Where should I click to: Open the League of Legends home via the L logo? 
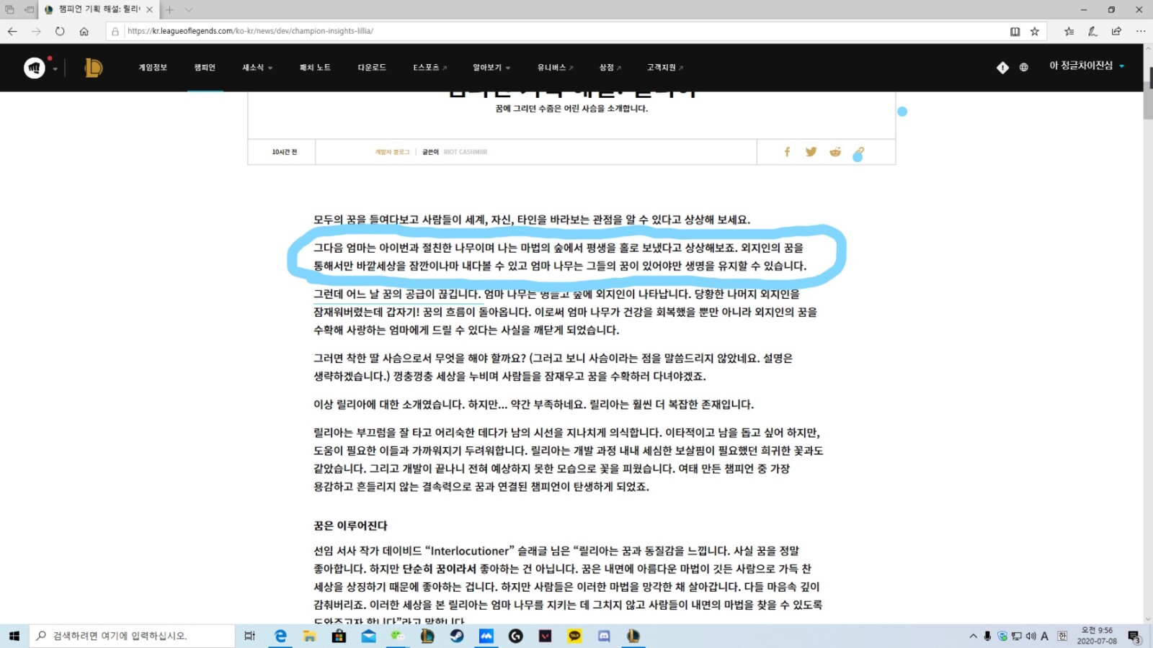pos(92,67)
